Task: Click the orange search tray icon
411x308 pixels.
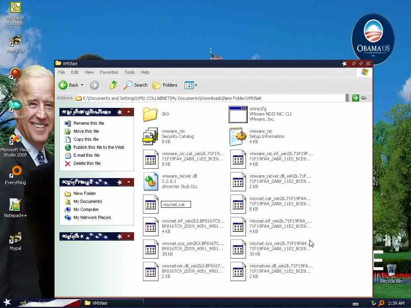Action: pyautogui.click(x=382, y=303)
